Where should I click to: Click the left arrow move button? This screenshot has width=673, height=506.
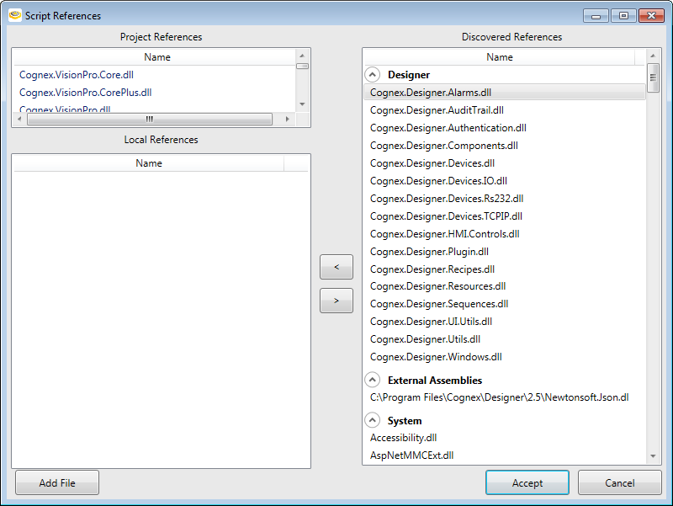tap(336, 267)
